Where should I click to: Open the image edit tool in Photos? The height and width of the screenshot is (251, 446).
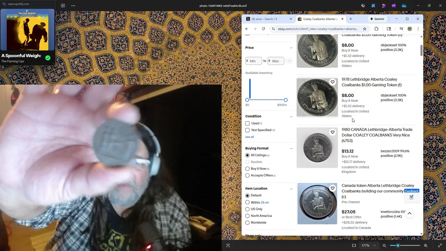(373, 6)
